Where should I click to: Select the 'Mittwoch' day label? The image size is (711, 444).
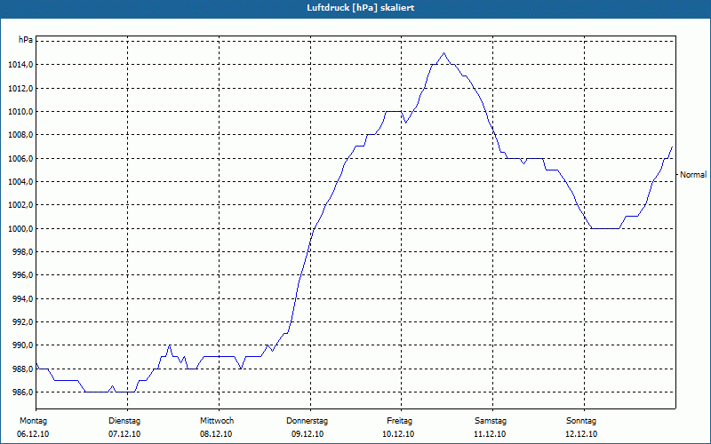click(x=217, y=421)
